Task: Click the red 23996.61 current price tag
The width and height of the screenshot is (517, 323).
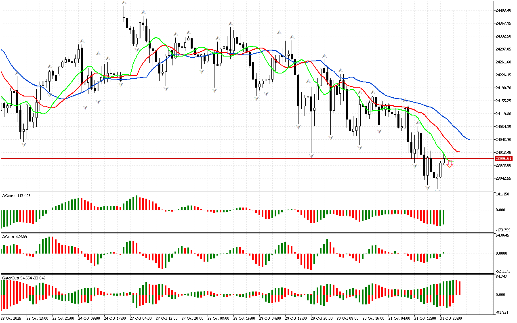Action: tap(503, 159)
